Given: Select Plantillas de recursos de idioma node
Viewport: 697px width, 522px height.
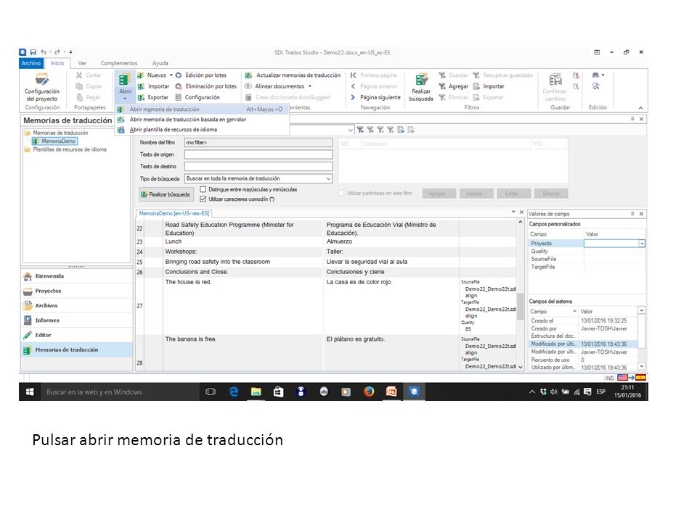Looking at the screenshot, I should click(70, 149).
